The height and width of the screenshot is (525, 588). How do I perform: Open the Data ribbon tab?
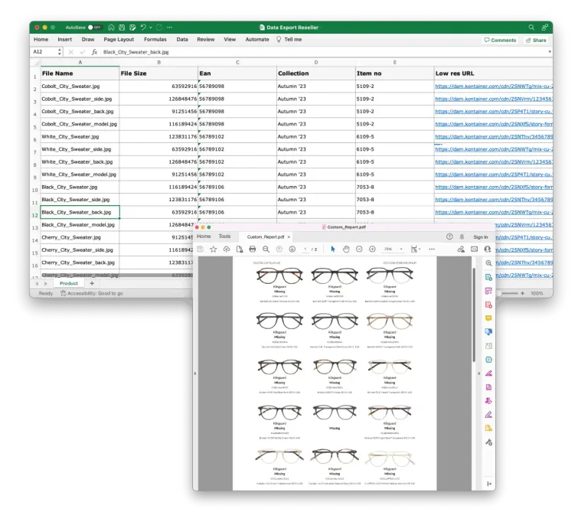point(182,39)
